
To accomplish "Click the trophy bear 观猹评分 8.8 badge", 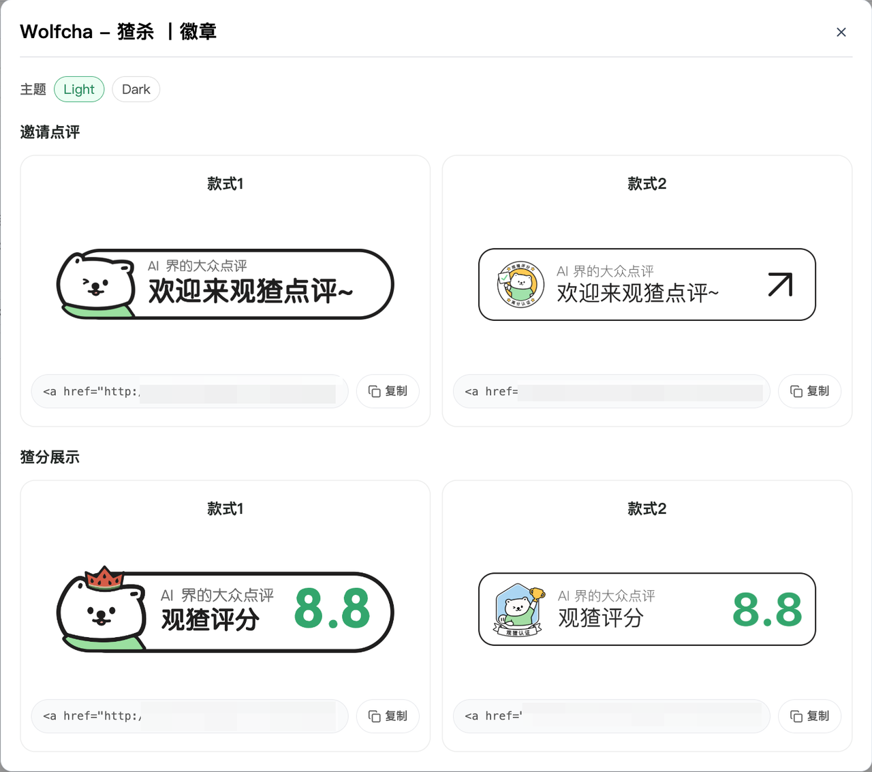I will (x=647, y=609).
